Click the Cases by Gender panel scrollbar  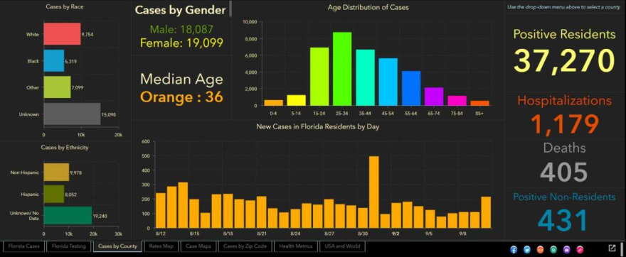click(230, 9)
